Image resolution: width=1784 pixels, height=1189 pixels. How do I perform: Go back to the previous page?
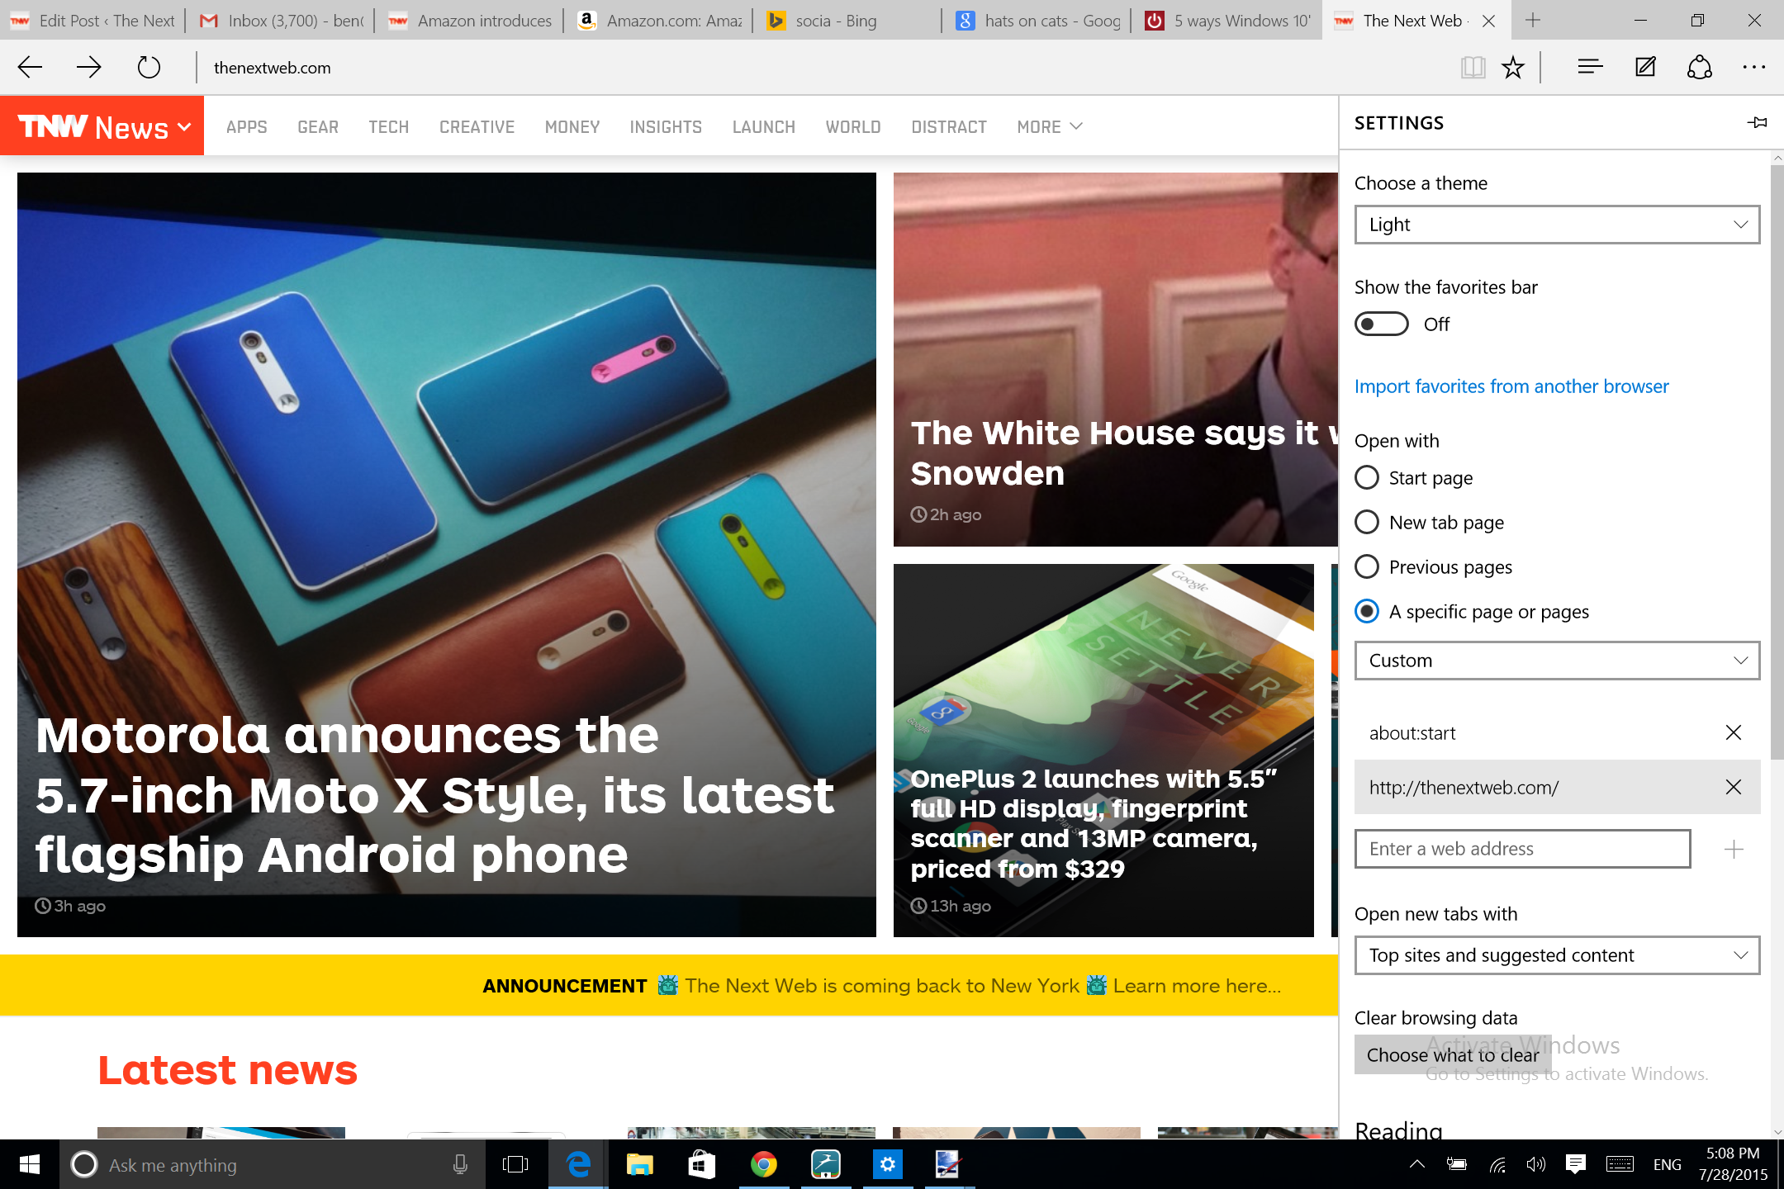31,67
